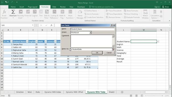Open the Static sheet tab

tap(38, 92)
